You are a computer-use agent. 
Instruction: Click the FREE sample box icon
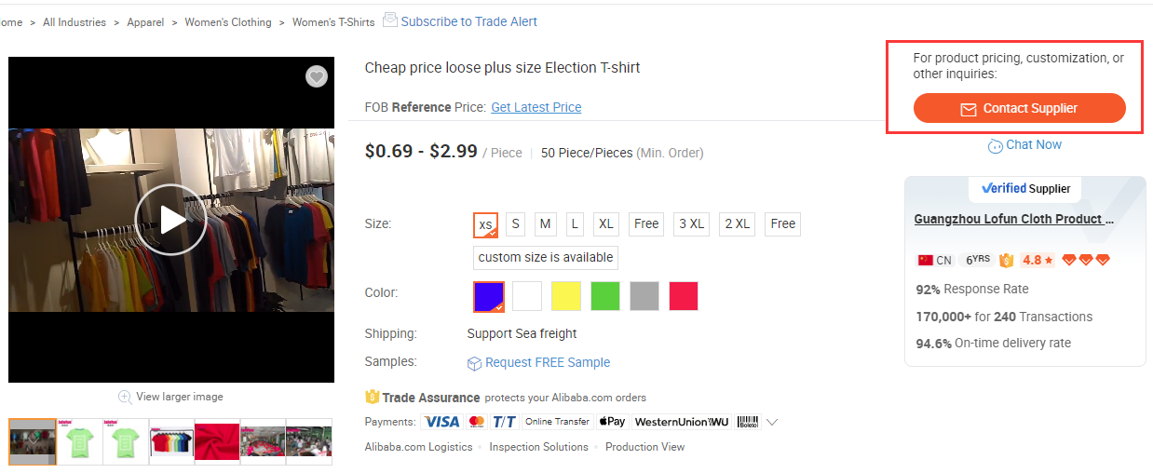pos(474,363)
